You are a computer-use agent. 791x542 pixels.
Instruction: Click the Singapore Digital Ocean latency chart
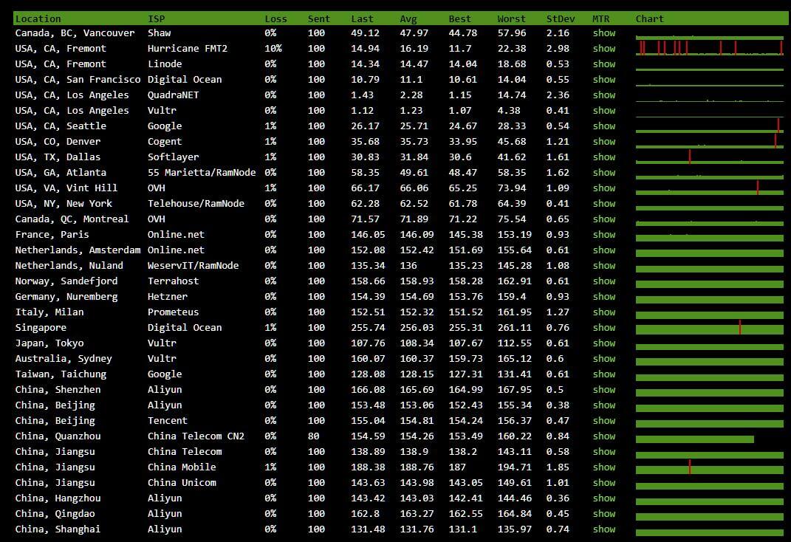[709, 328]
